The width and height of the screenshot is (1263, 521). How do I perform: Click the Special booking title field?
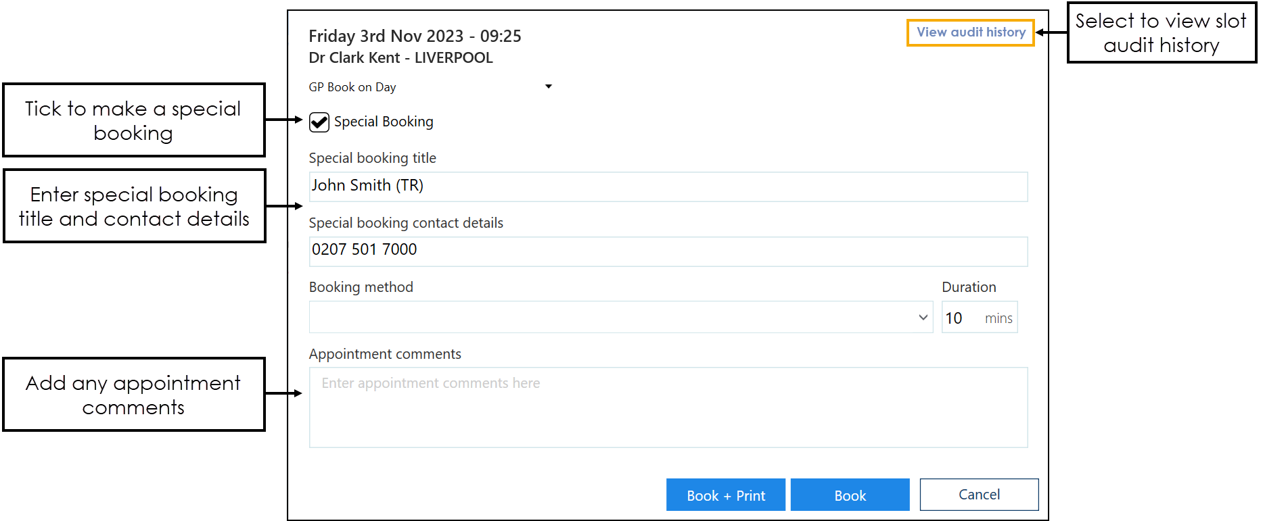point(668,187)
